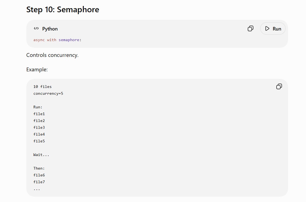Click the word semaphore in the code
Image resolution: width=306 pixels, height=202 pixels.
tap(69, 40)
